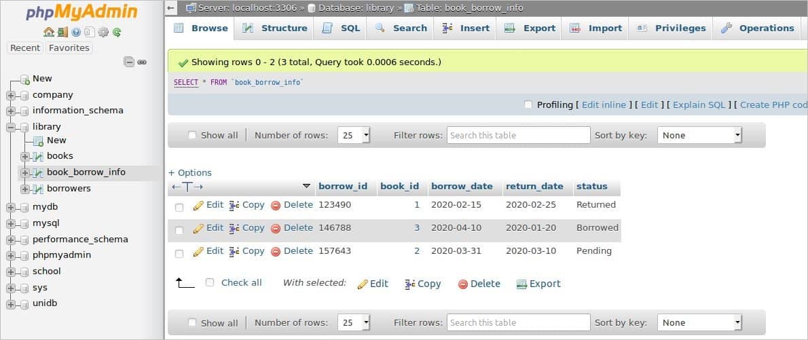
Task: Click the Edit inline link
Action: pos(604,105)
